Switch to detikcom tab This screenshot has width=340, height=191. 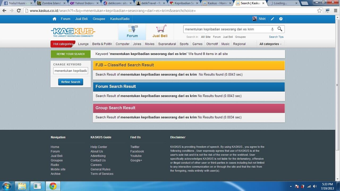click(118, 3)
